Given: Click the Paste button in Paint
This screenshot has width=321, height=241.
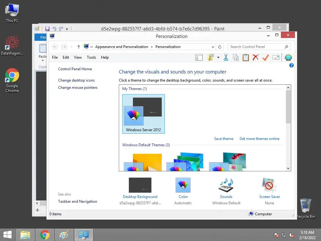Looking at the screenshot, I should tap(43, 49).
